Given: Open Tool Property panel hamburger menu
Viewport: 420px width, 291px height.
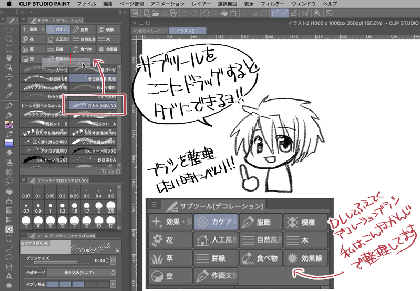Looking at the screenshot, I should coord(23,235).
